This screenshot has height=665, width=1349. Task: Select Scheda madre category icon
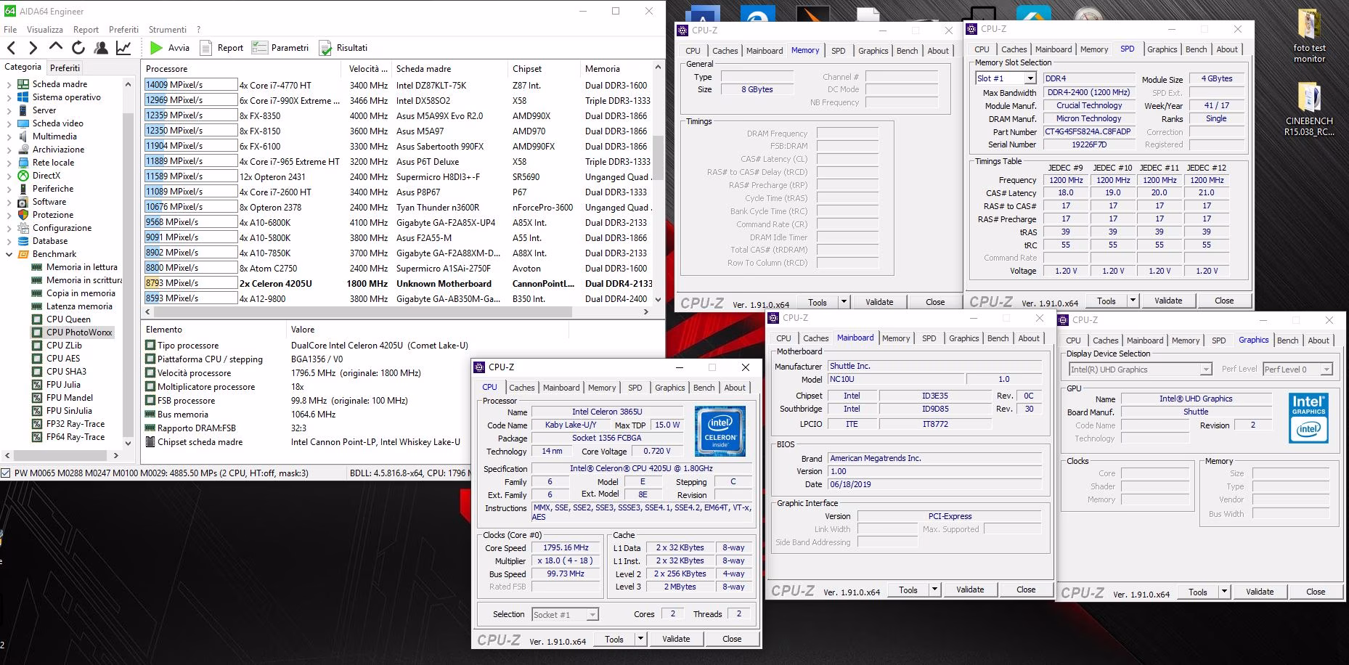point(23,84)
